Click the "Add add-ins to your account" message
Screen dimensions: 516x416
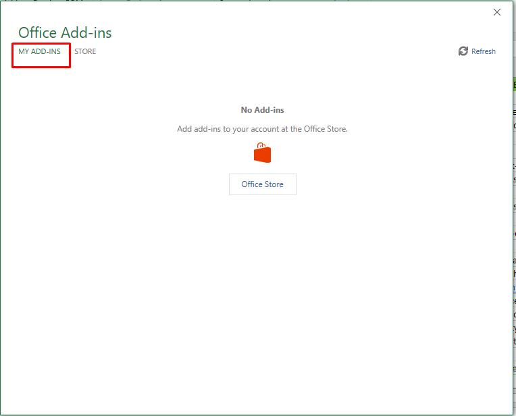[x=262, y=129]
